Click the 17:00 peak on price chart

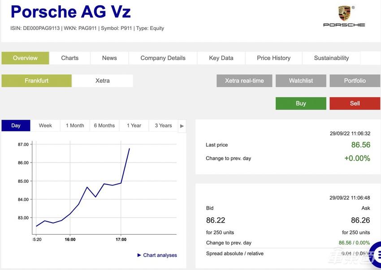pos(130,148)
